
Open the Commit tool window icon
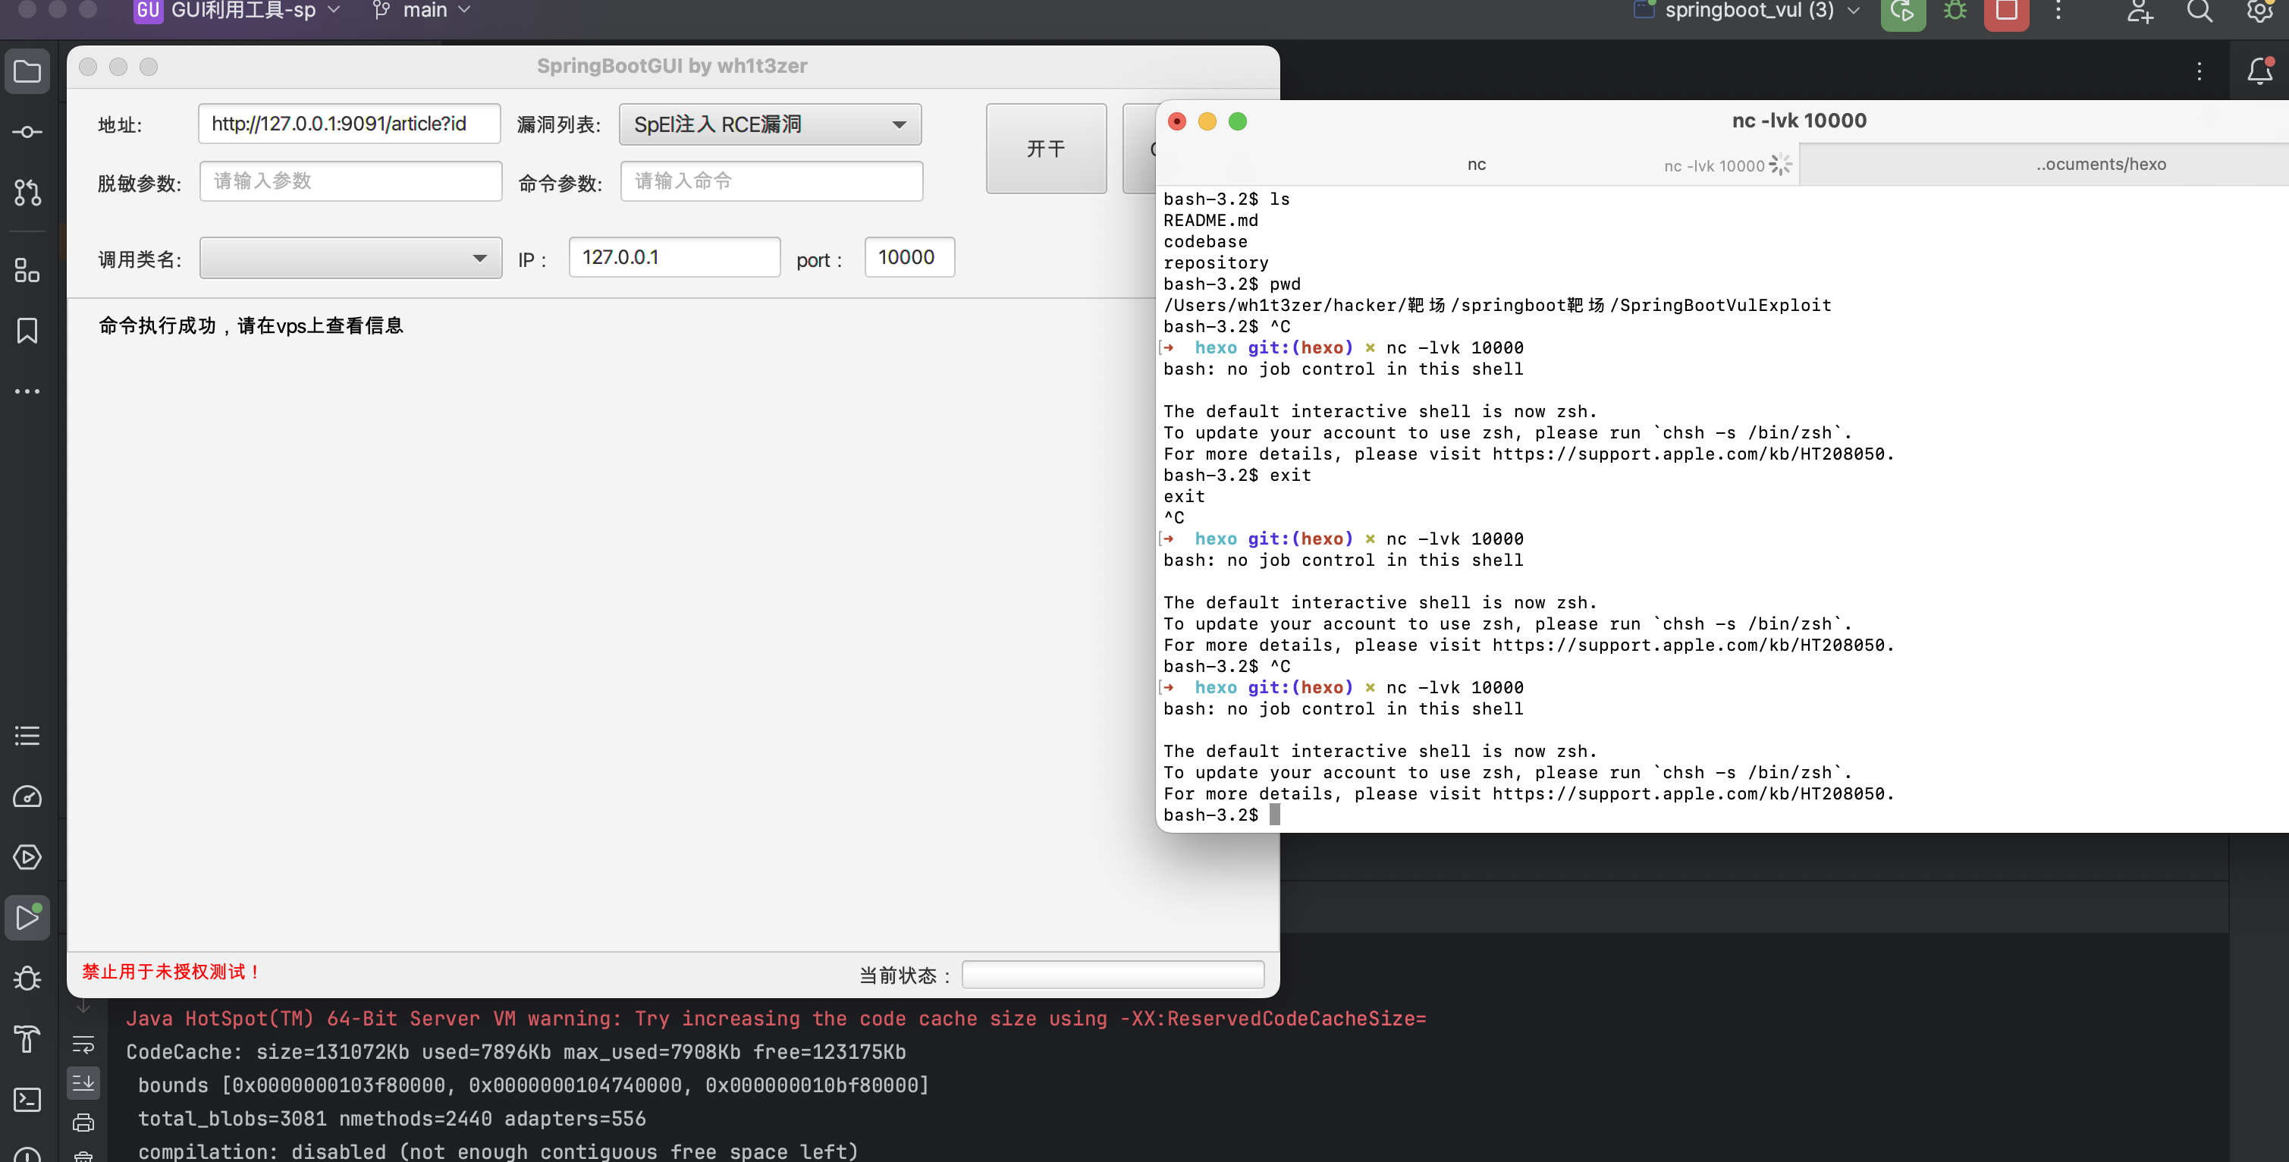coord(27,133)
